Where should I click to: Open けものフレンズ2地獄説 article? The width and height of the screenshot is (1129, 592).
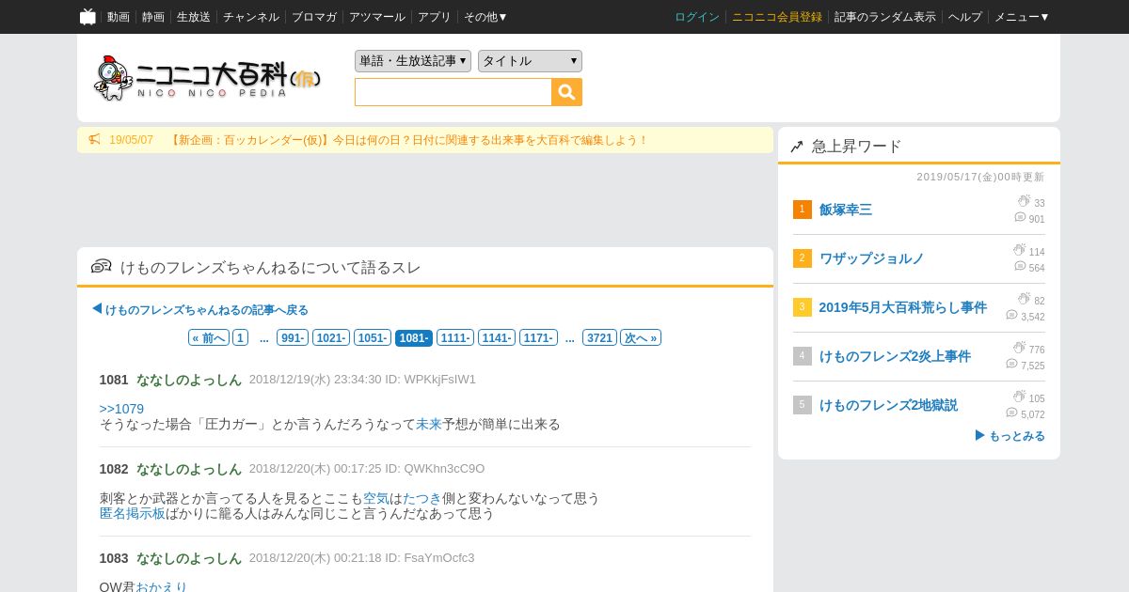(888, 405)
